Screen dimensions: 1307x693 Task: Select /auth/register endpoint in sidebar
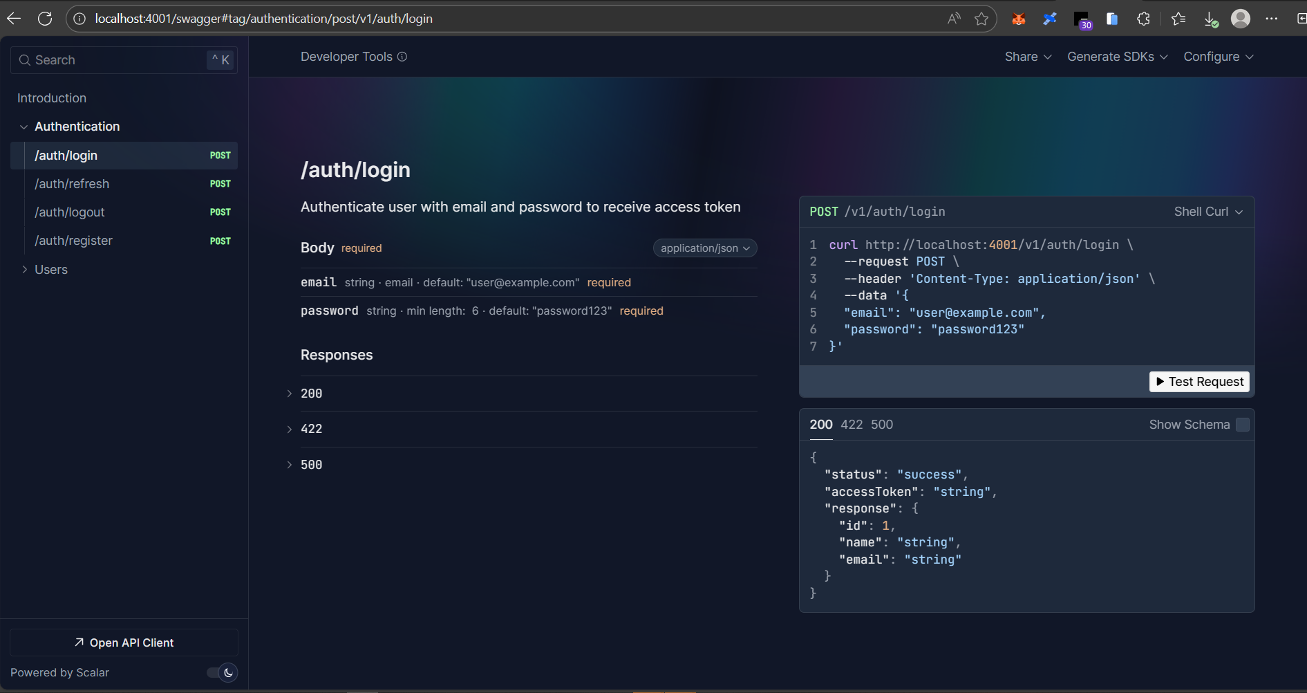click(74, 241)
